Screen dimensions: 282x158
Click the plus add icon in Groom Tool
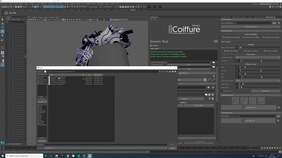[208, 87]
